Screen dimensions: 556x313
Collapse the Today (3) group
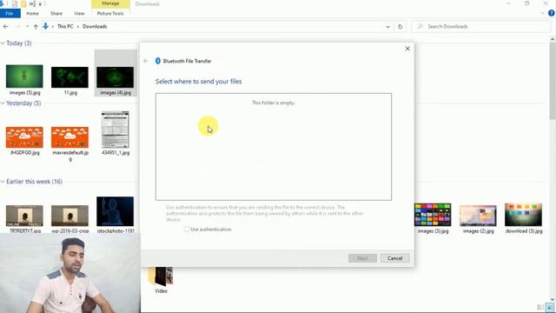3,43
